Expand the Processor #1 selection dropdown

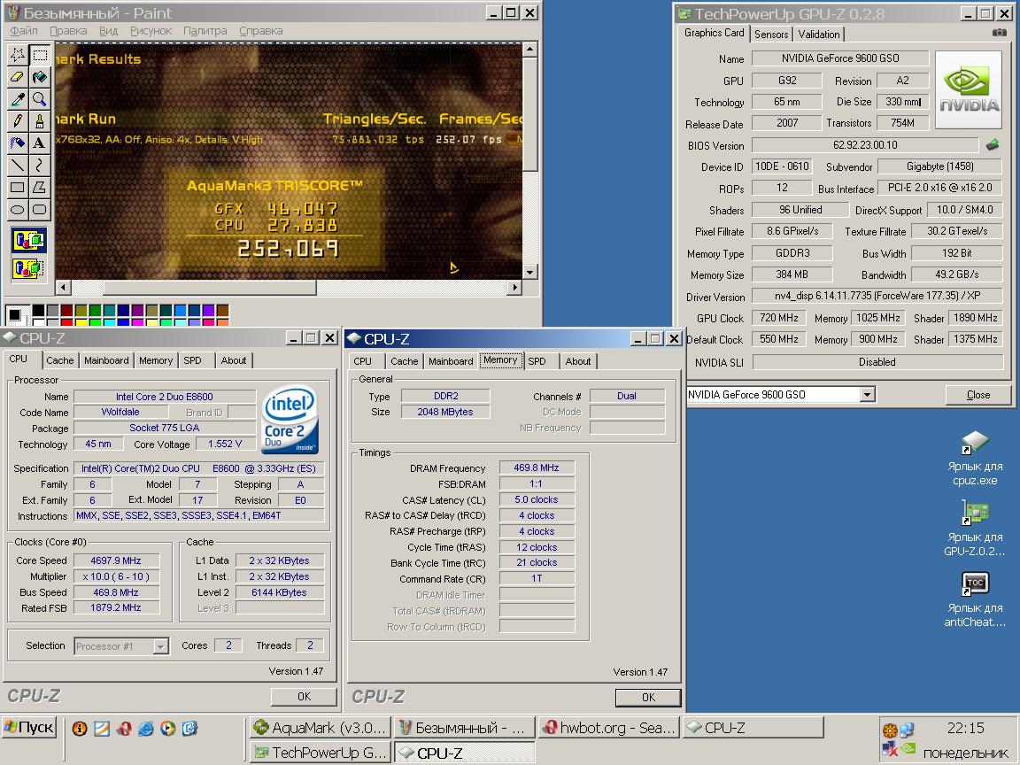coord(160,646)
